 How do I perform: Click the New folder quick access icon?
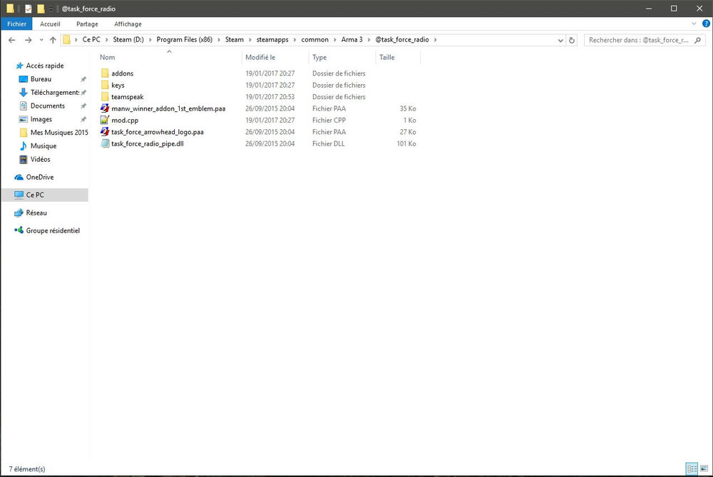click(41, 9)
